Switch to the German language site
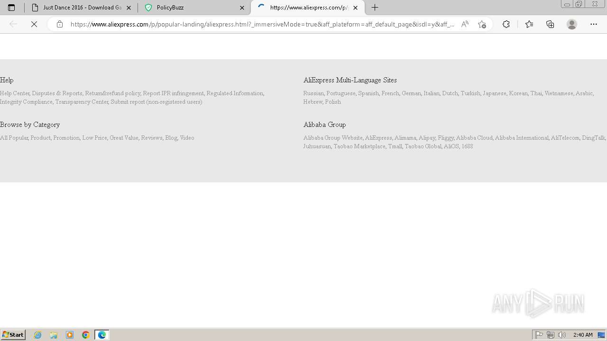 411,93
